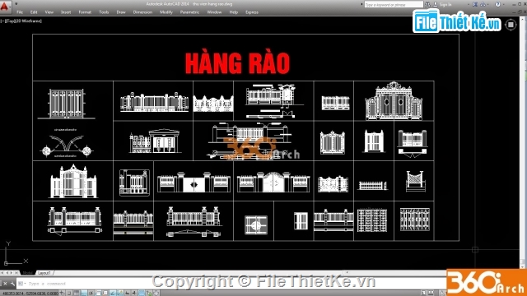
Task: Toggle 3D Object Snap in status bar
Action: 105,294
